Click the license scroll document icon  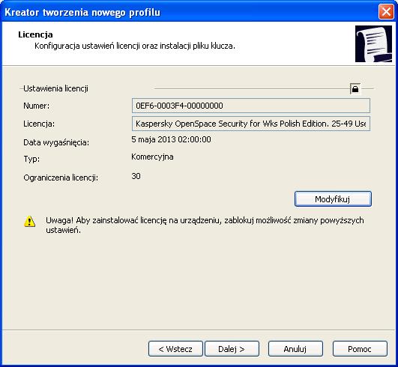[373, 43]
